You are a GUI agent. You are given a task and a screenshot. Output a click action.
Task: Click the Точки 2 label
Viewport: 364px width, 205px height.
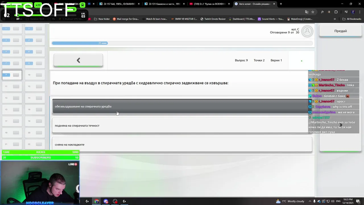[x=259, y=60]
